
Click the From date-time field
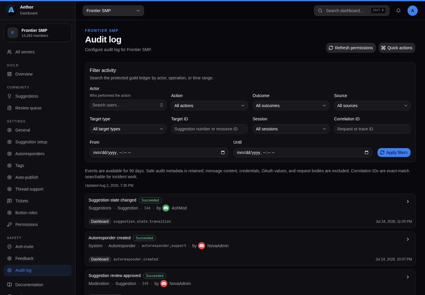[159, 153]
